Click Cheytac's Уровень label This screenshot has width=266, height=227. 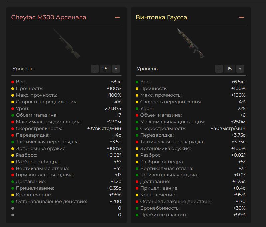coord(23,69)
